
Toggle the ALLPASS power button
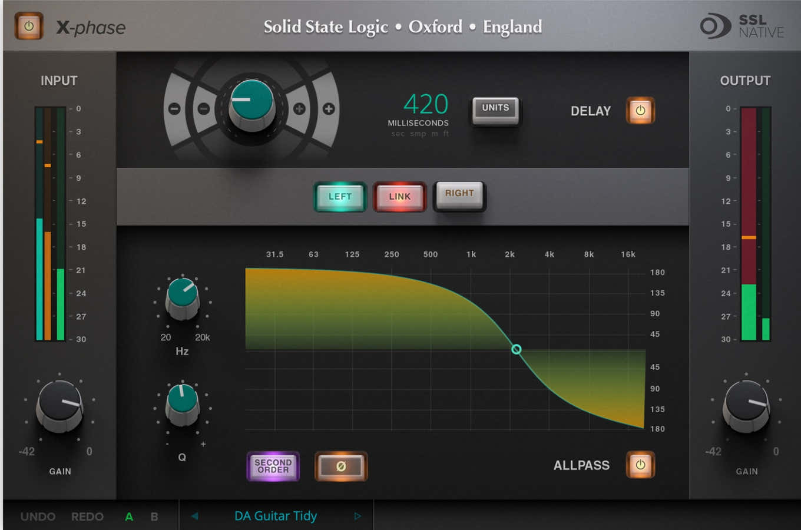640,465
